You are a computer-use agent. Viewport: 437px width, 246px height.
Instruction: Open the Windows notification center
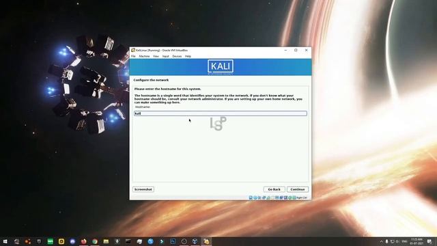click(429, 241)
